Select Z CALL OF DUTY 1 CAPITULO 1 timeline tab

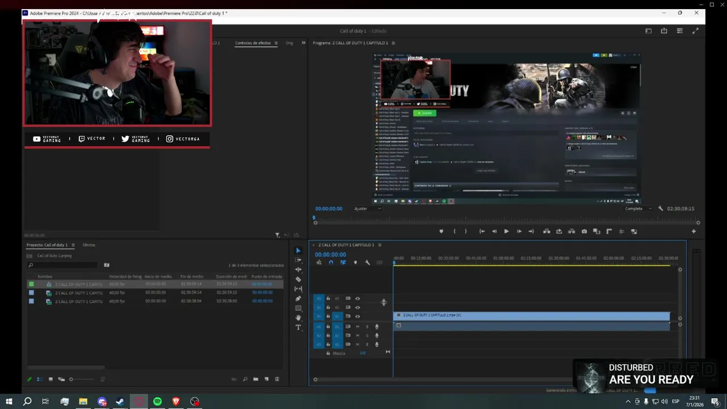point(346,245)
